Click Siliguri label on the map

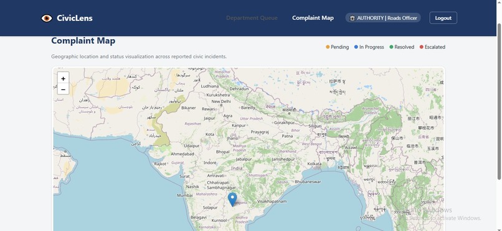click(x=315, y=126)
